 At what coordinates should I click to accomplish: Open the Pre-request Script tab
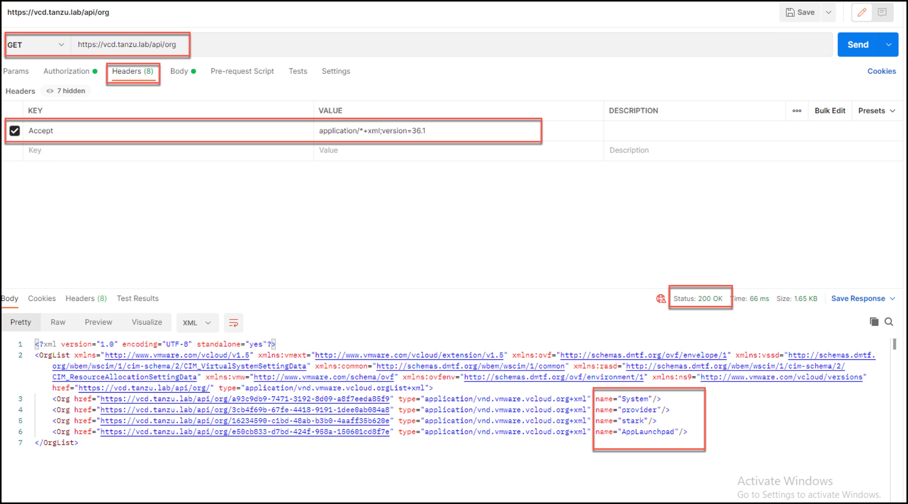click(x=242, y=71)
